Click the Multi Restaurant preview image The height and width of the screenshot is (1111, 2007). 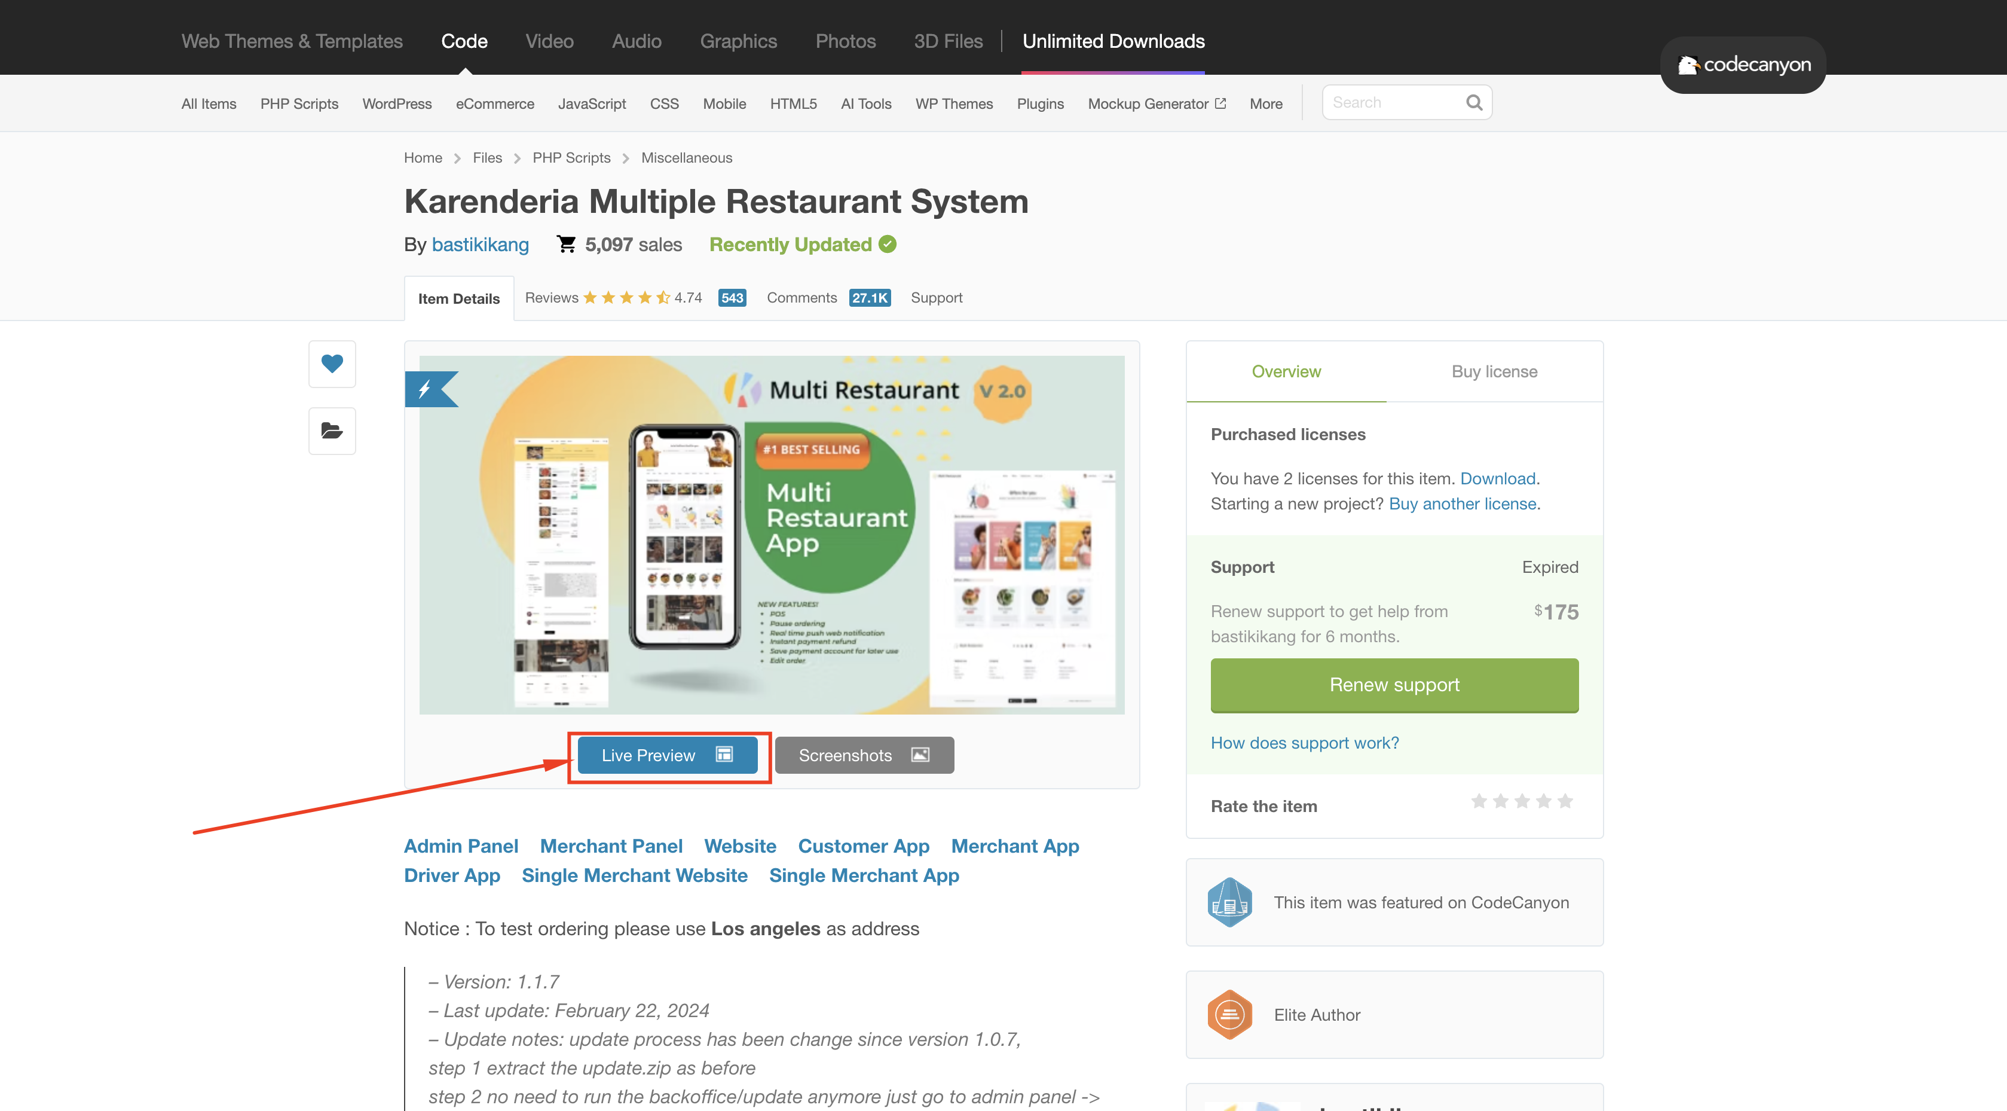point(772,535)
